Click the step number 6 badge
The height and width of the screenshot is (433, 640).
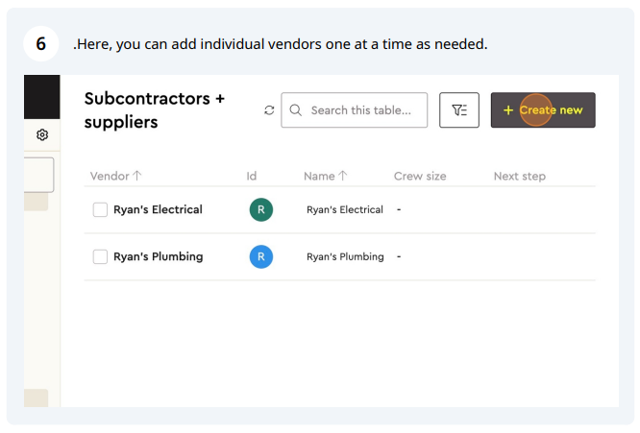[x=40, y=43]
